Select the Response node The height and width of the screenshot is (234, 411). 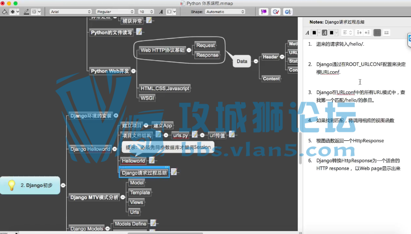click(x=208, y=55)
